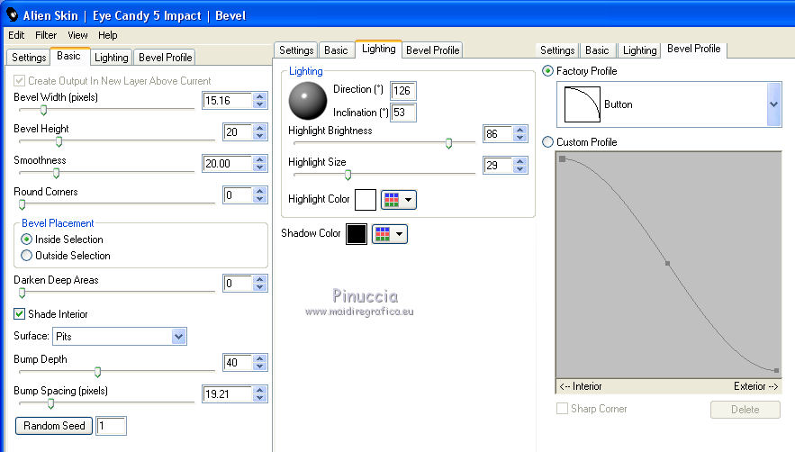
Task: Click Bevel Width spinner arrows
Action: (259, 101)
